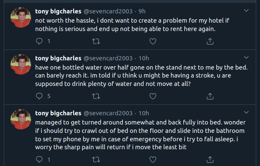Retweet the 'not worth the hassle' tweet
The image size is (260, 166).
(96, 41)
